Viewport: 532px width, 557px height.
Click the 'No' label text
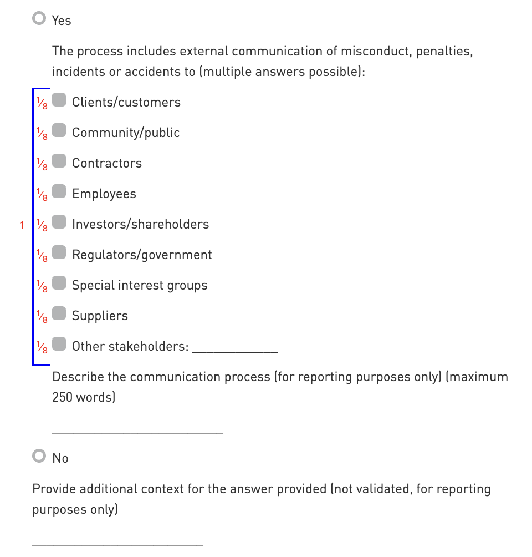pos(60,458)
